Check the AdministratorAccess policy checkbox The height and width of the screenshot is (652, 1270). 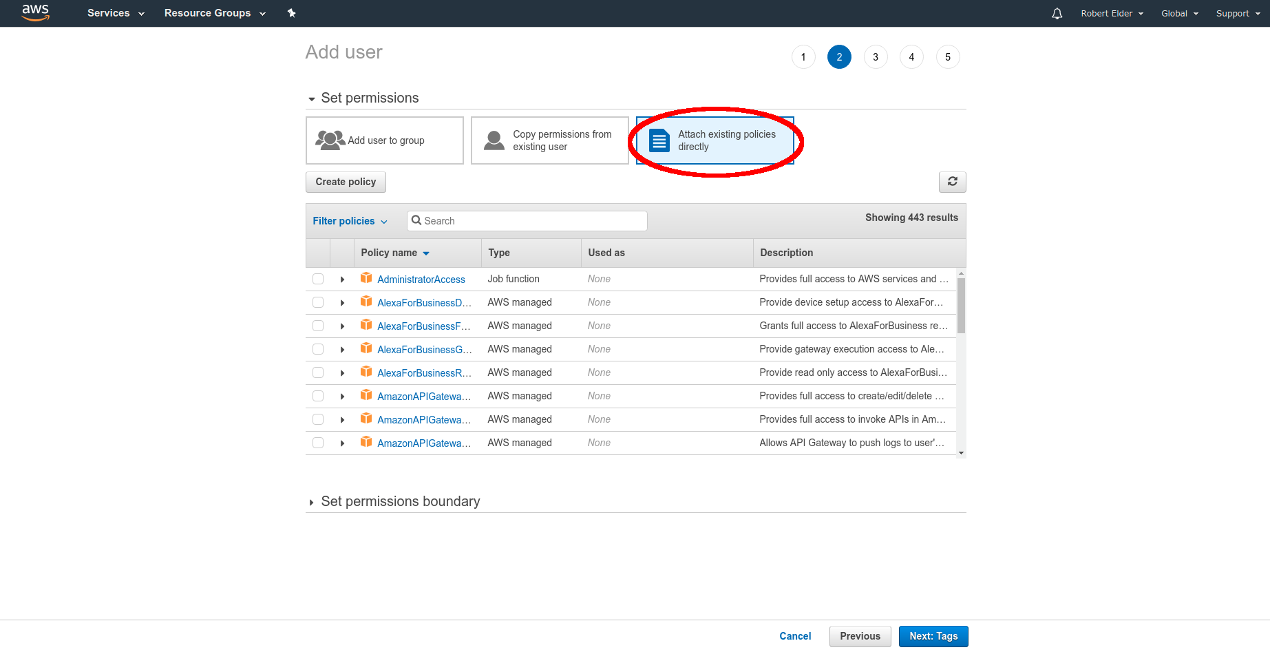pyautogui.click(x=318, y=279)
